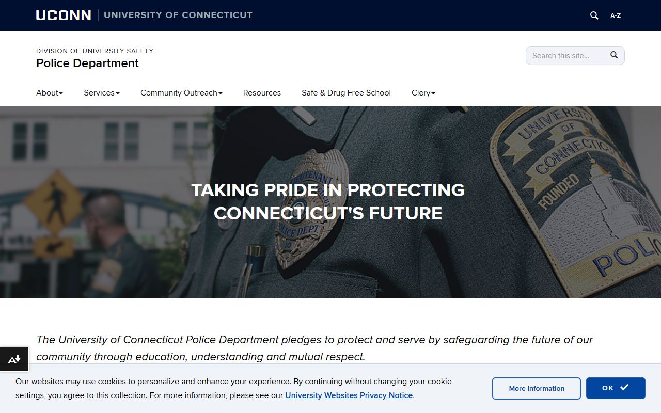The width and height of the screenshot is (661, 413).
Task: Open the header search magnifier icon
Action: [x=594, y=15]
